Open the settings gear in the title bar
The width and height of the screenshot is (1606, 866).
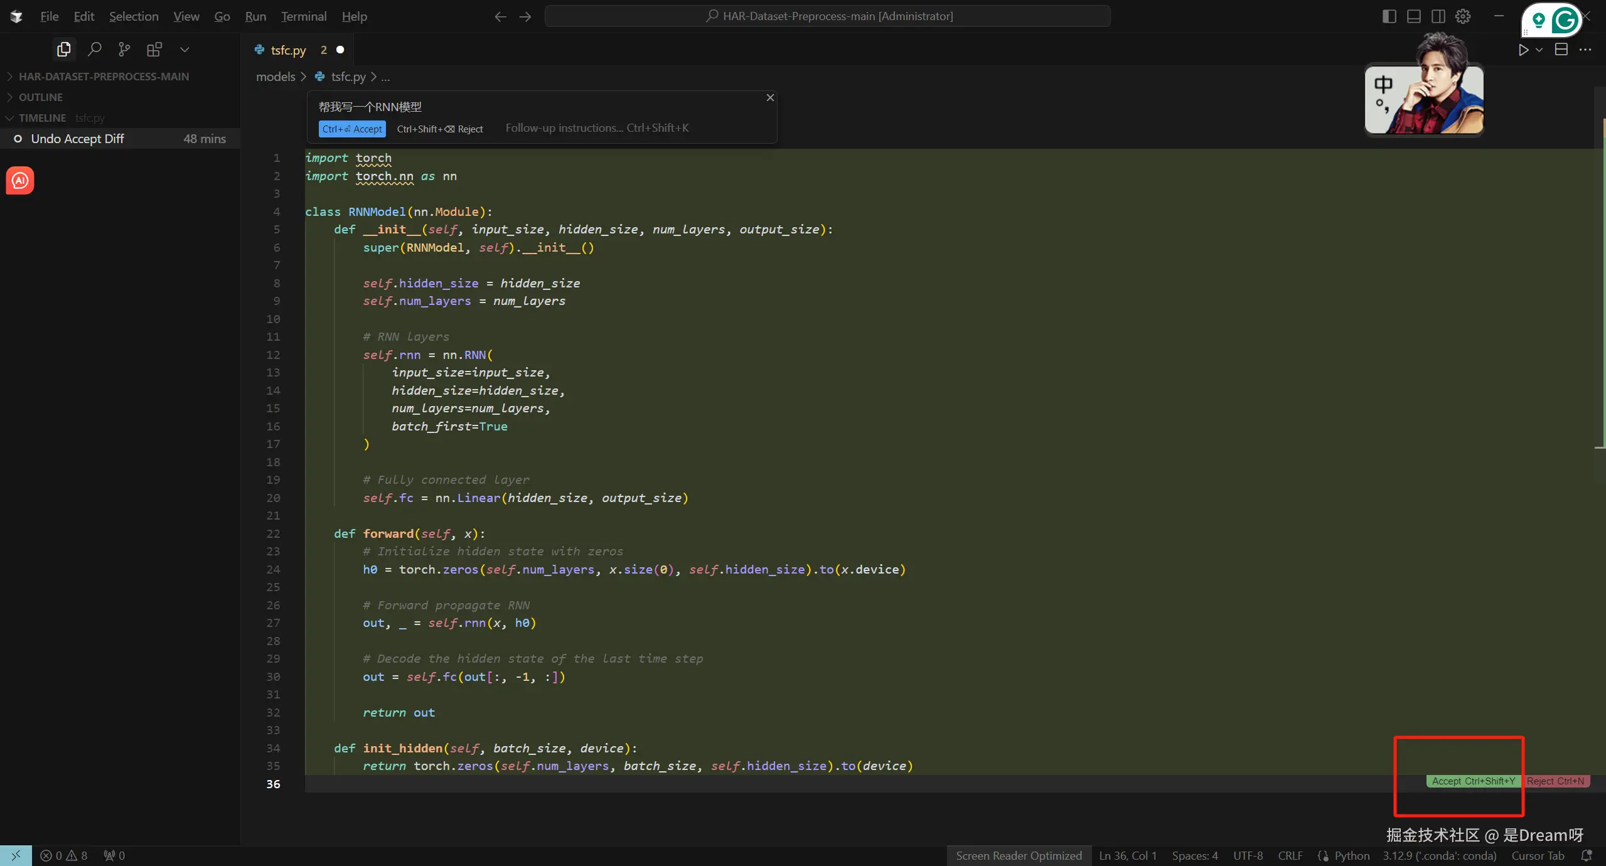point(1463,16)
